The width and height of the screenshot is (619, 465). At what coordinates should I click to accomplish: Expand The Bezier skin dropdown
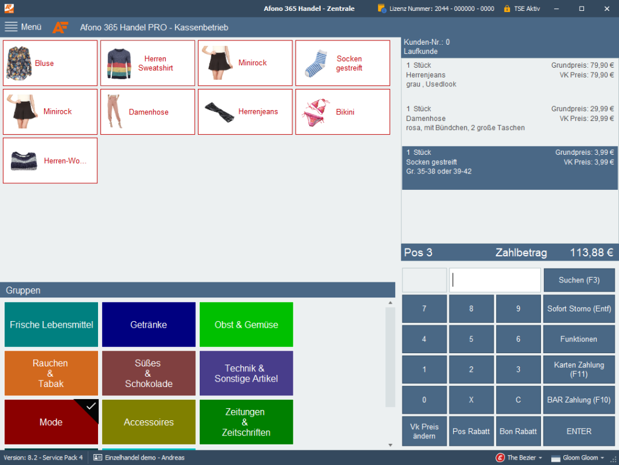[x=519, y=458]
